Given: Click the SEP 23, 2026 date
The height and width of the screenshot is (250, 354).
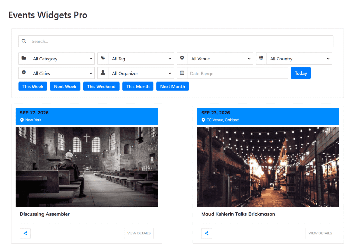Looking at the screenshot, I should pos(215,113).
